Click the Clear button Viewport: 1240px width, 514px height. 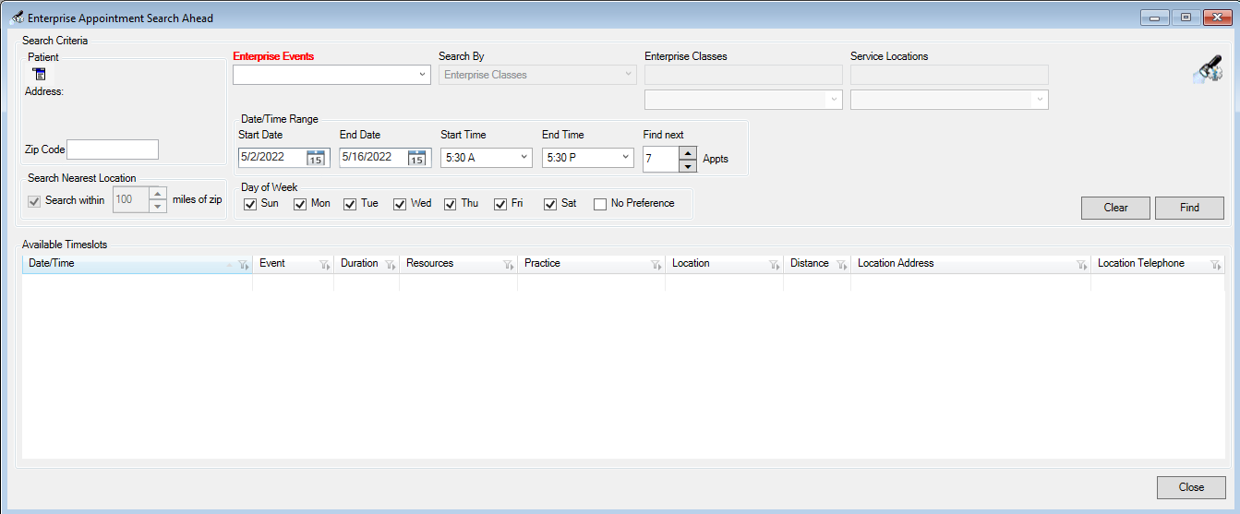click(1115, 208)
